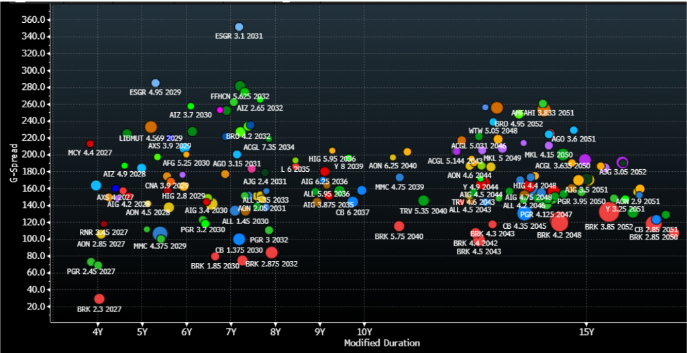
Task: Click the large red Y 3.25 2051 bubble
Action: coord(609,211)
